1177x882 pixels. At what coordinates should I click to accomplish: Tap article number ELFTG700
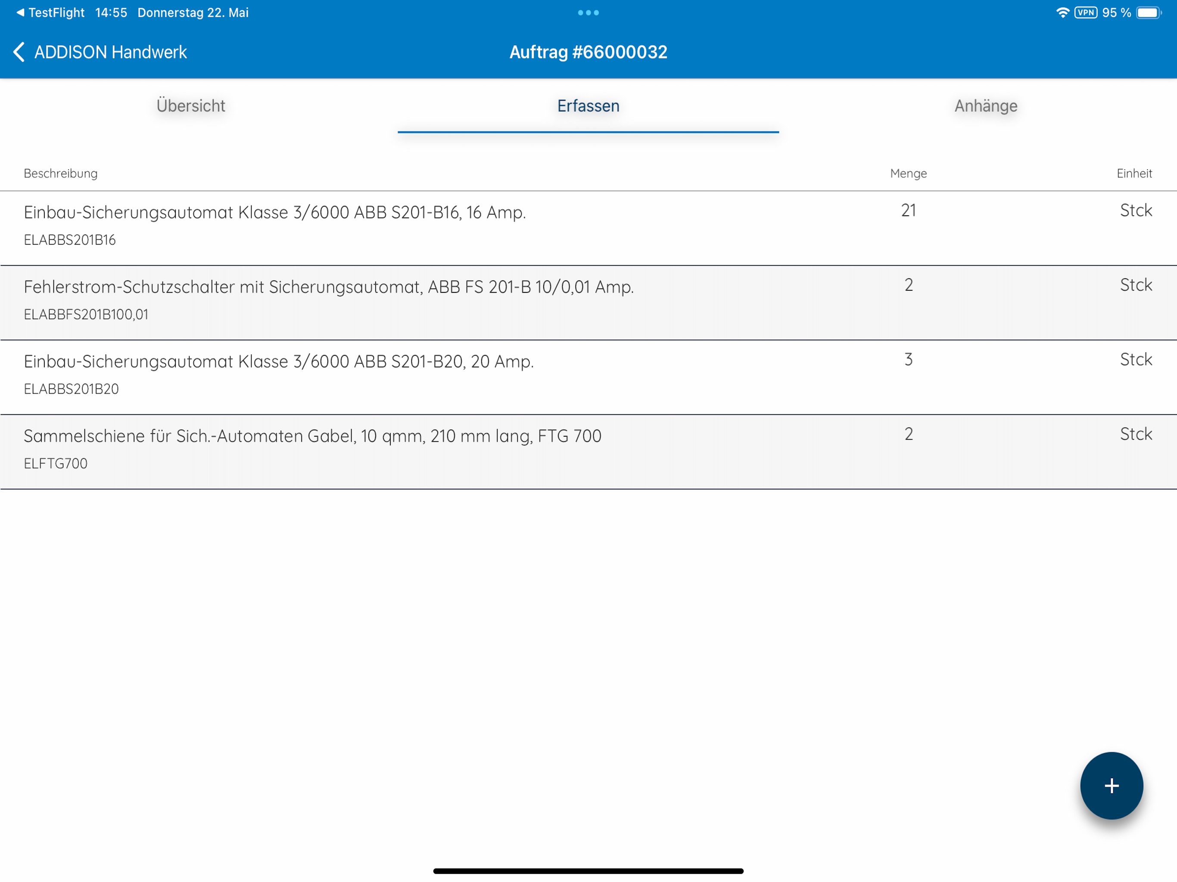click(55, 463)
